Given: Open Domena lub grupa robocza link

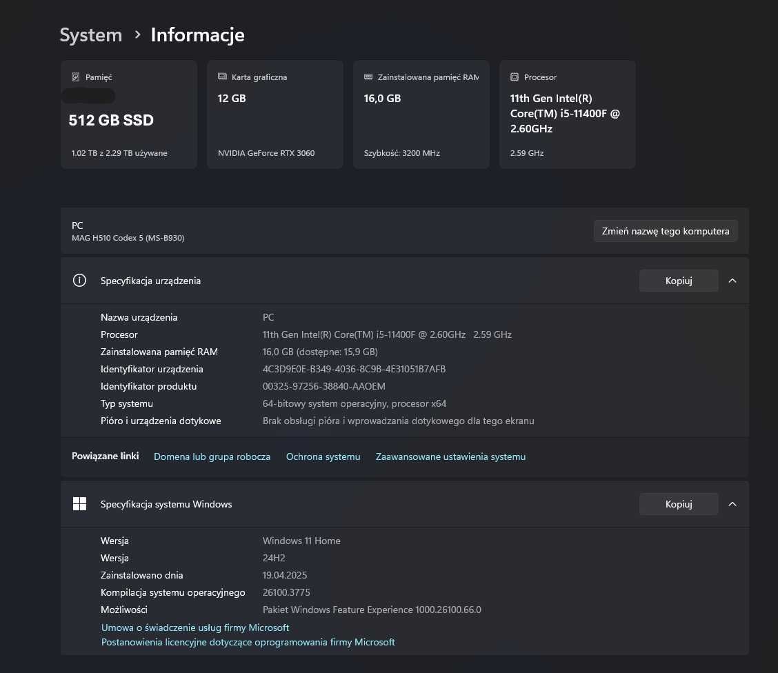Looking at the screenshot, I should click(212, 456).
